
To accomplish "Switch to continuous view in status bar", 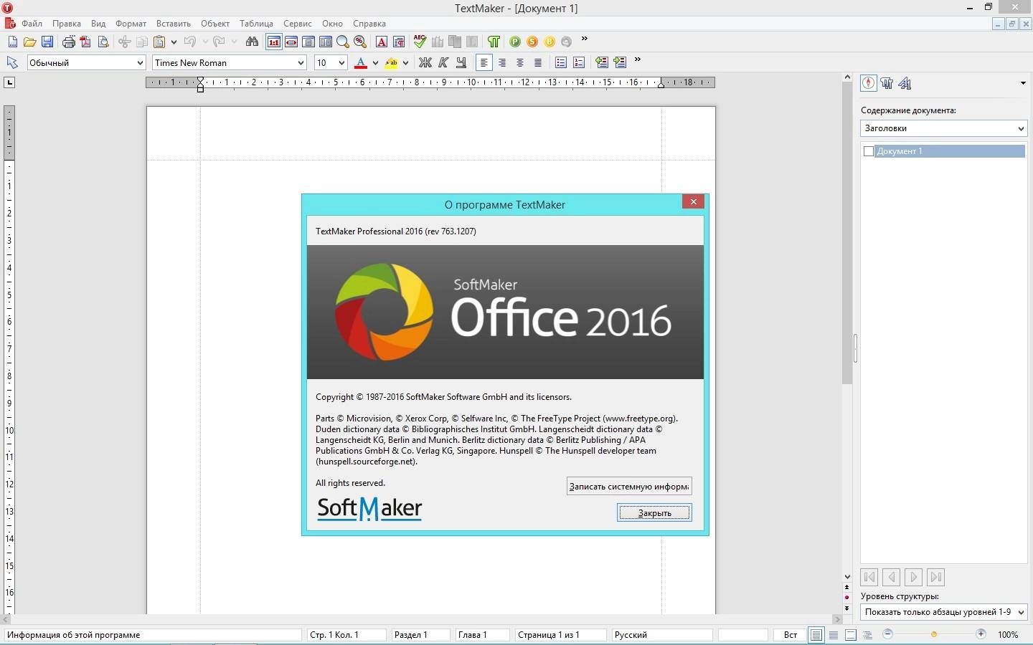I will [834, 635].
